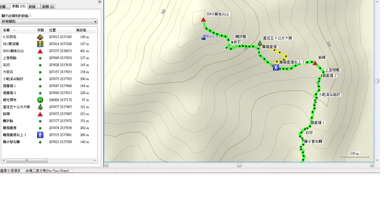Click elevation value 97 m
Screen dimensions: 384x215
tap(85, 100)
